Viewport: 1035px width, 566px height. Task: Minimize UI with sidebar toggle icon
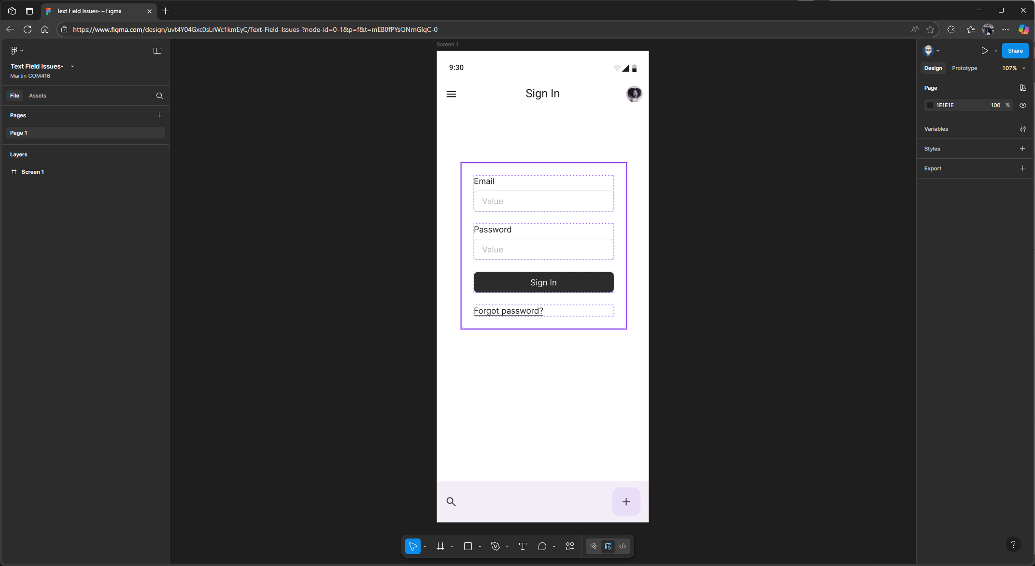(157, 51)
